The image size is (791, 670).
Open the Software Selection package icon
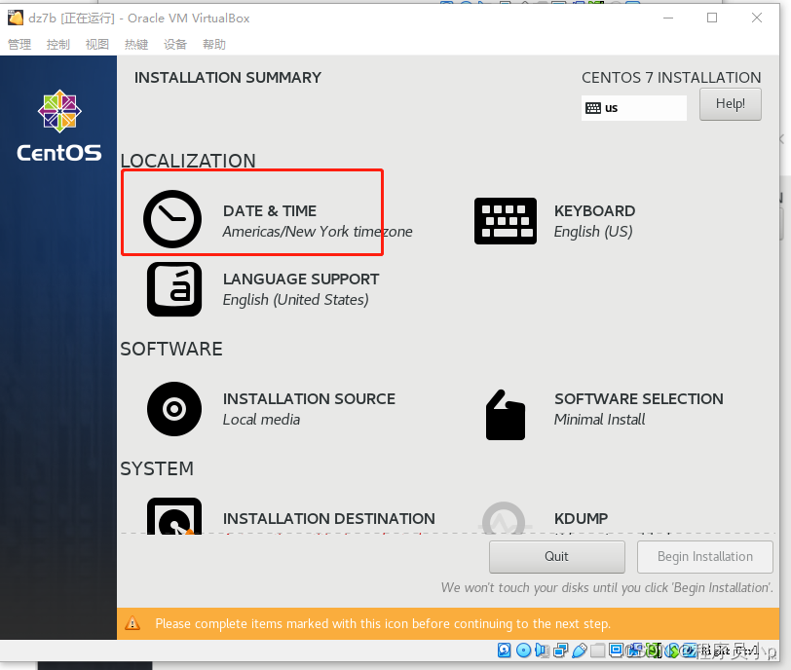505,415
